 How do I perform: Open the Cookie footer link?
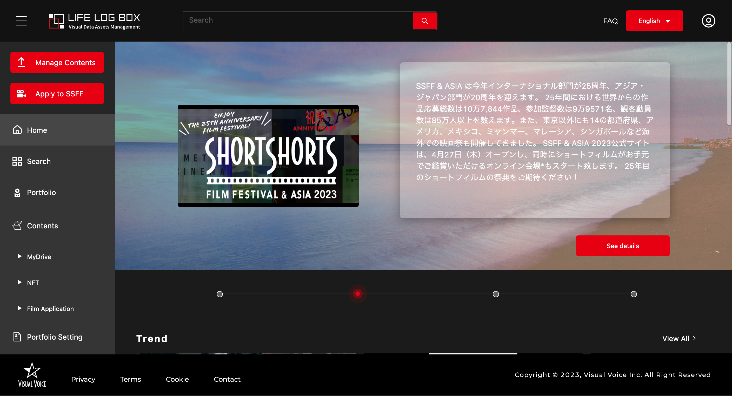[x=177, y=379]
